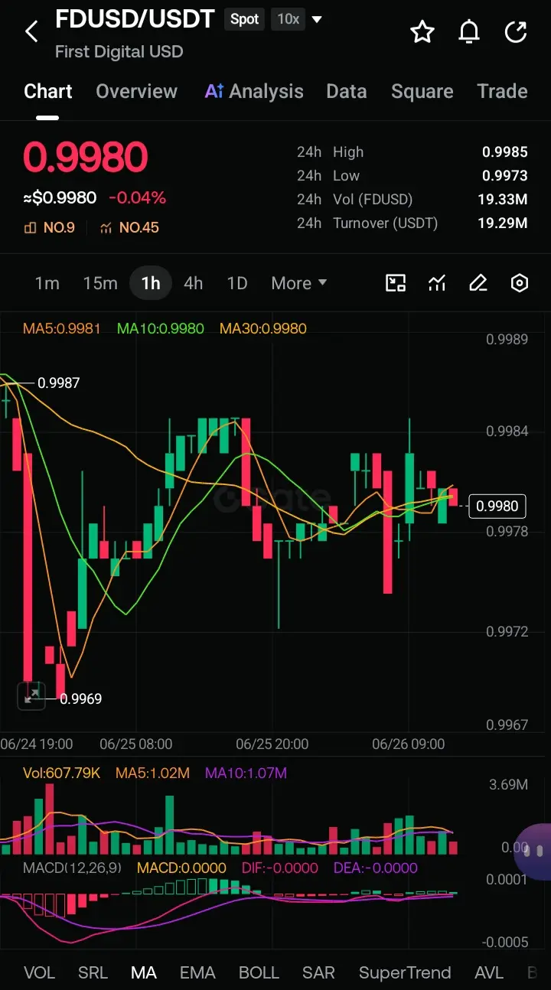
Task: Open the picture-in-picture chart icon
Action: pyautogui.click(x=396, y=283)
